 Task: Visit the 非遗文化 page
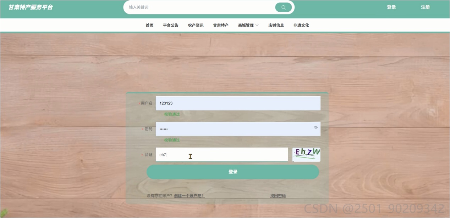pos(301,25)
